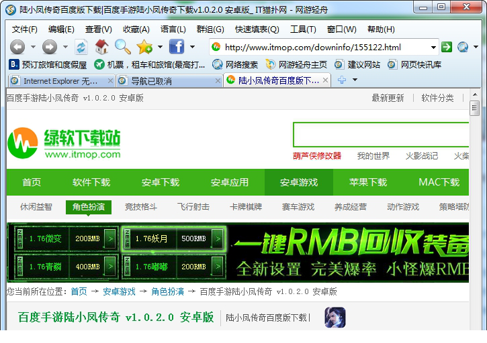This screenshot has width=487, height=343.
Task: Expand the favorites star dropdown arrow
Action: pos(160,47)
